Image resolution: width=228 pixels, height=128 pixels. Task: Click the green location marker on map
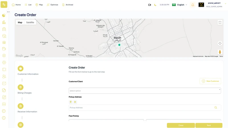click(x=119, y=45)
